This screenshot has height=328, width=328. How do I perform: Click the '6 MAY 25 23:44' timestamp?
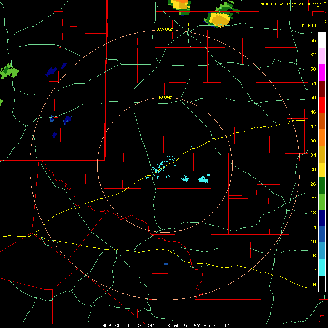(207, 325)
